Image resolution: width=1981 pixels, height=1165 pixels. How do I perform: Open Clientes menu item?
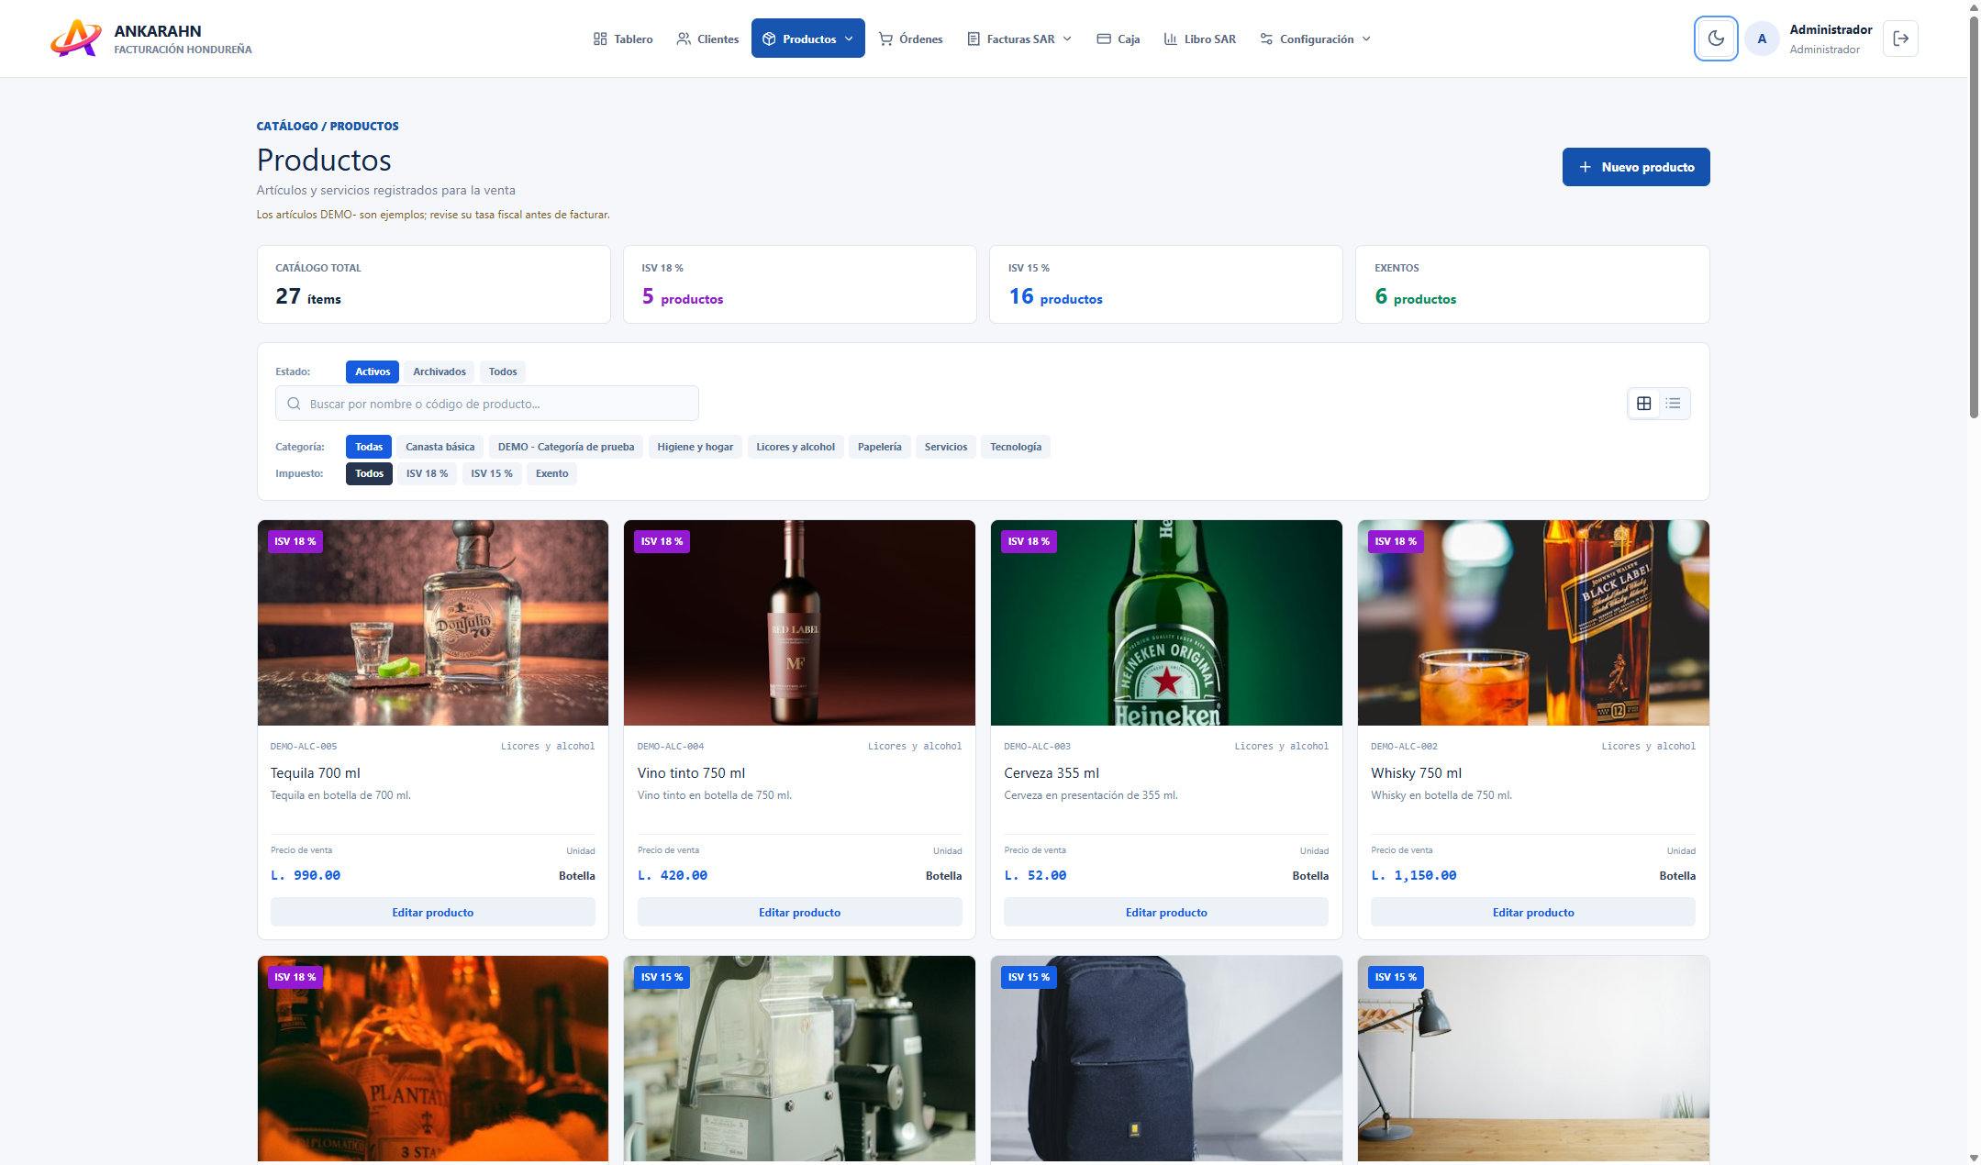point(707,39)
